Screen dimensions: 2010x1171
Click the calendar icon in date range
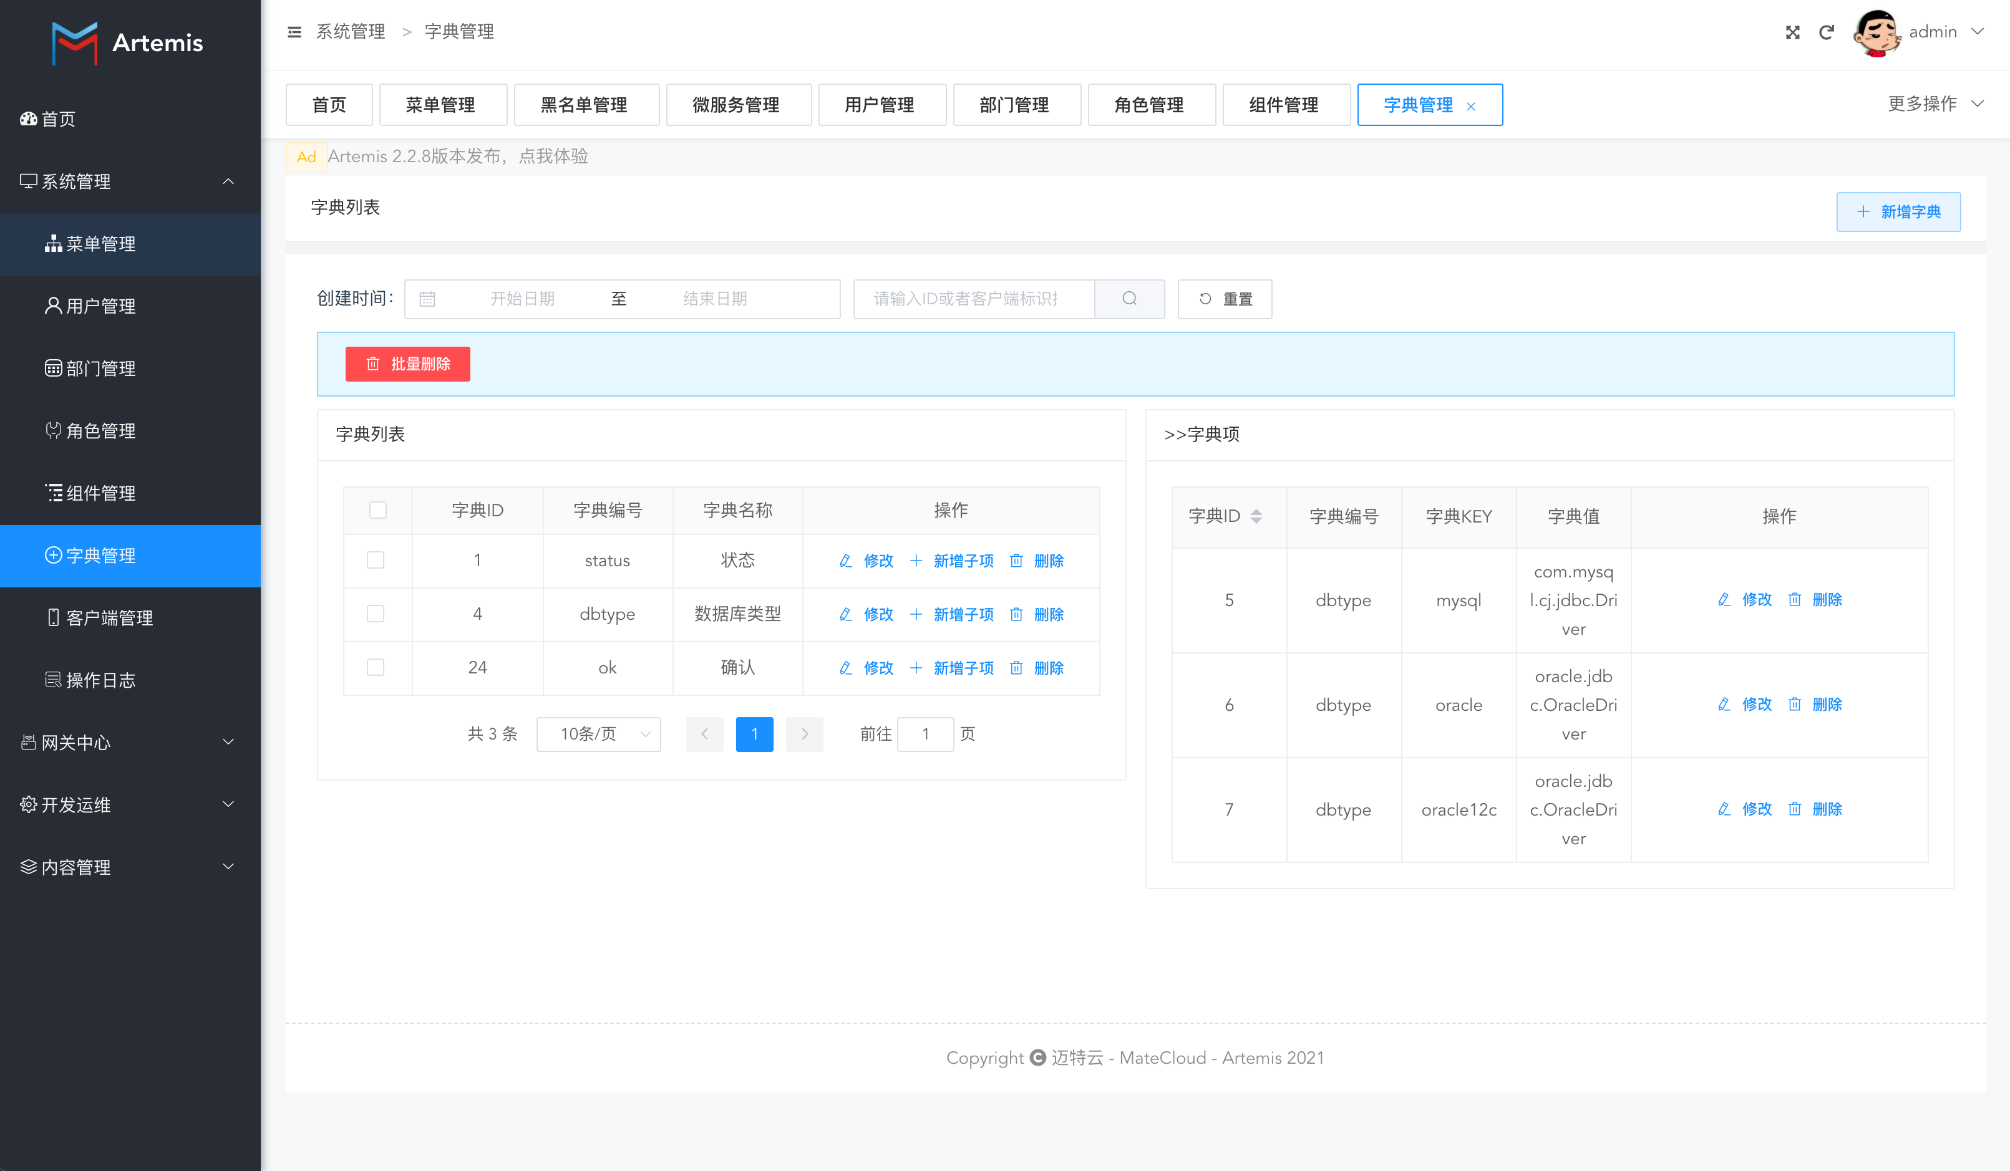pyautogui.click(x=427, y=299)
